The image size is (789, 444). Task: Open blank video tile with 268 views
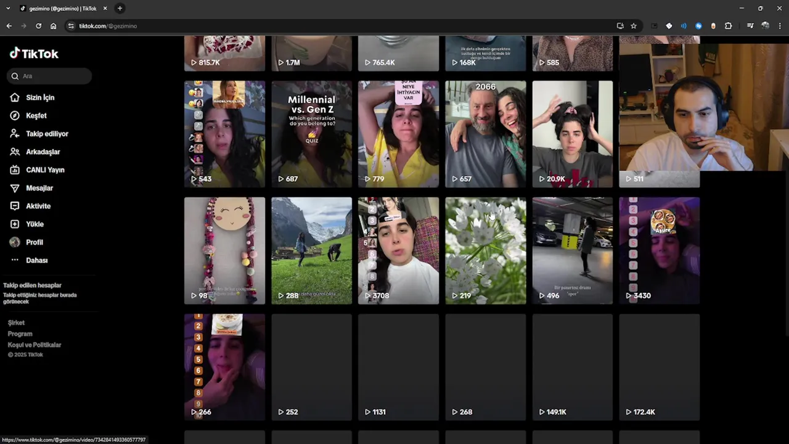(x=486, y=367)
